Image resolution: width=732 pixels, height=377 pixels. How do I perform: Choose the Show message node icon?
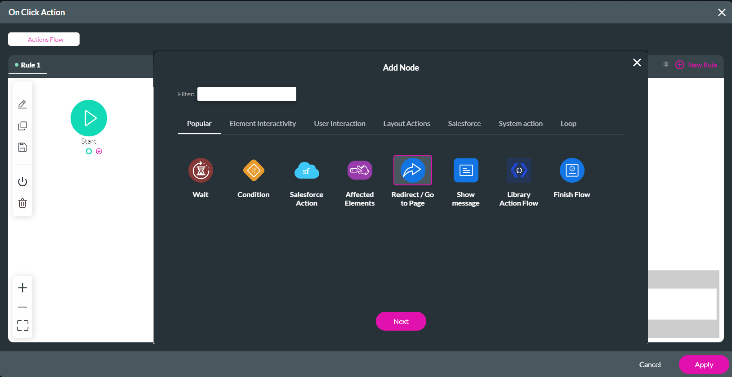[x=466, y=171]
